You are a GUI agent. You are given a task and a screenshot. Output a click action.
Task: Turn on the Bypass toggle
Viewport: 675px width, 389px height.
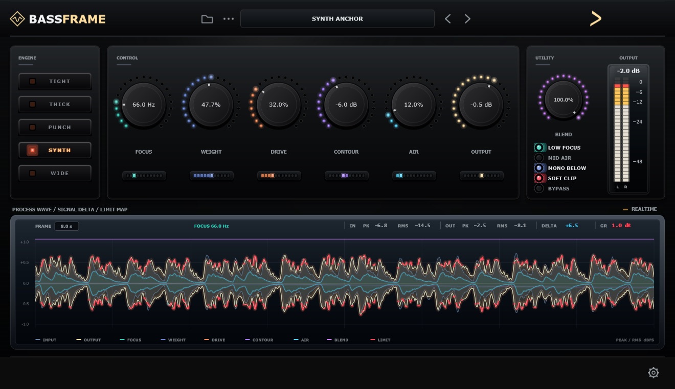point(538,188)
